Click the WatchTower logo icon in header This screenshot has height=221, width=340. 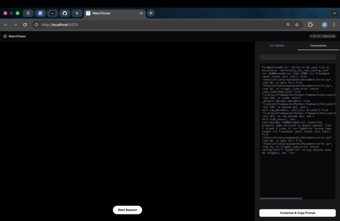click(x=5, y=36)
